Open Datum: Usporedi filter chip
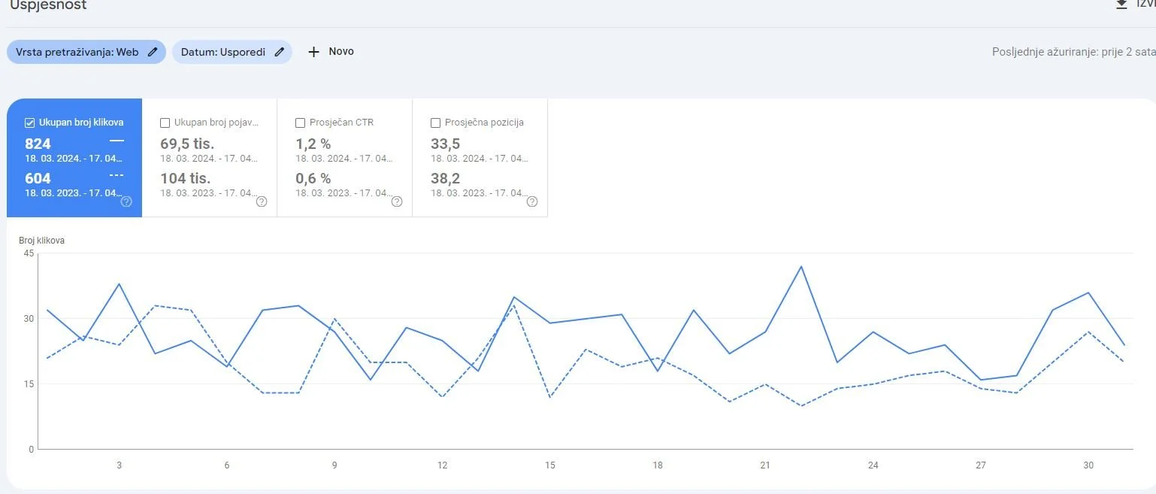The image size is (1156, 494). [x=232, y=52]
